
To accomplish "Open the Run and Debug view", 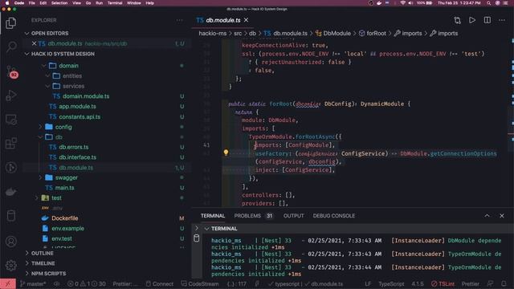I will click(10, 96).
